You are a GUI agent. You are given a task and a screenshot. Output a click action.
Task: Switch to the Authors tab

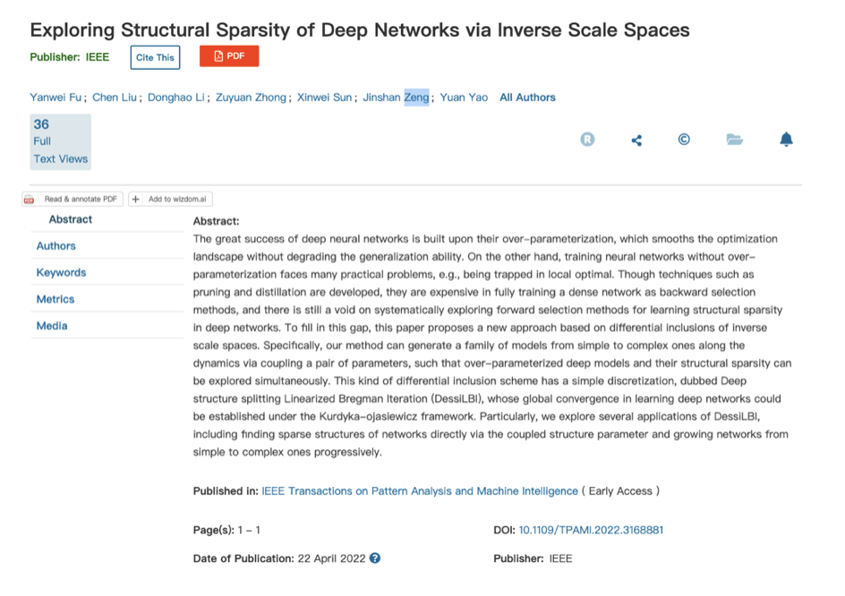(x=55, y=246)
